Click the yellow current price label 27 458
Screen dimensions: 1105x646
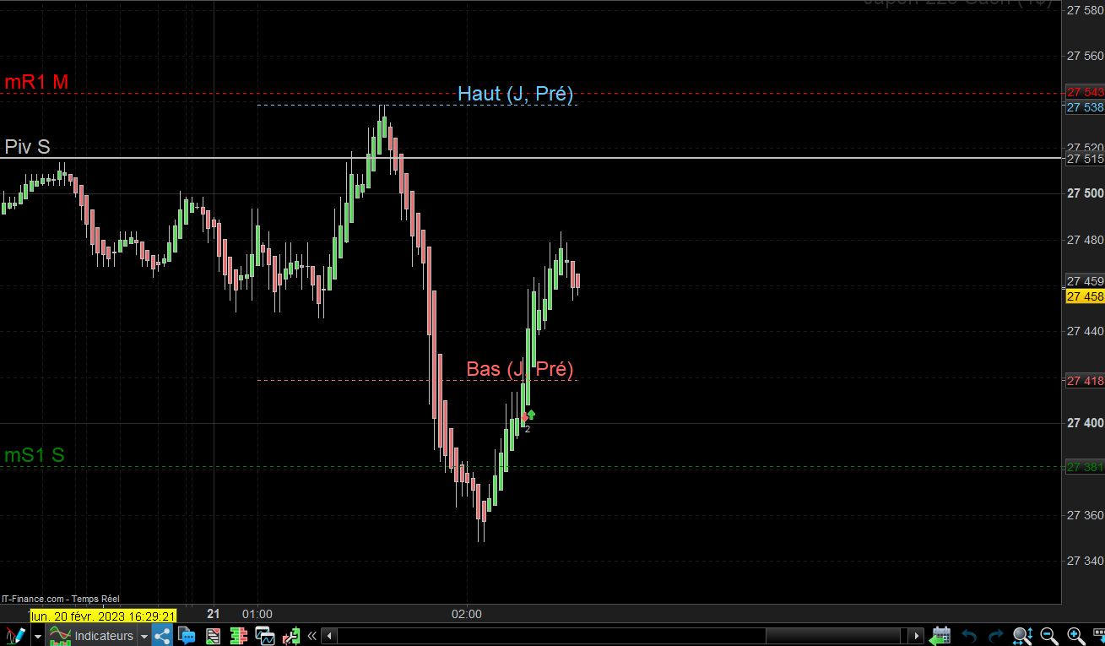1085,296
